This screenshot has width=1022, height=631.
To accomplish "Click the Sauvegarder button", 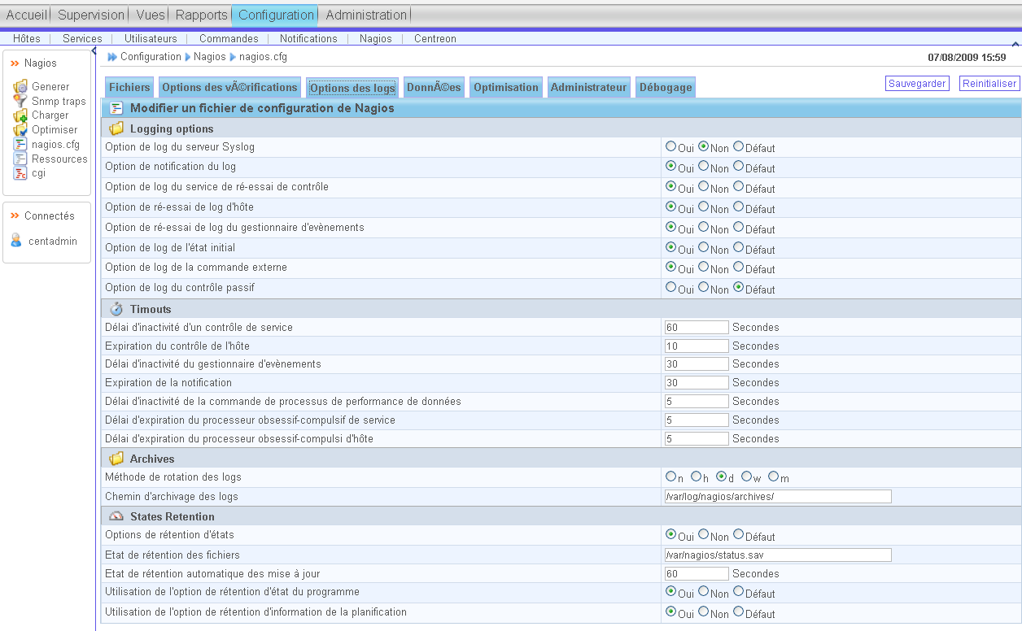I will coord(917,84).
